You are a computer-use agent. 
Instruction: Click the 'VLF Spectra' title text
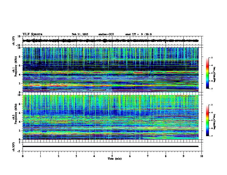click(x=32, y=34)
